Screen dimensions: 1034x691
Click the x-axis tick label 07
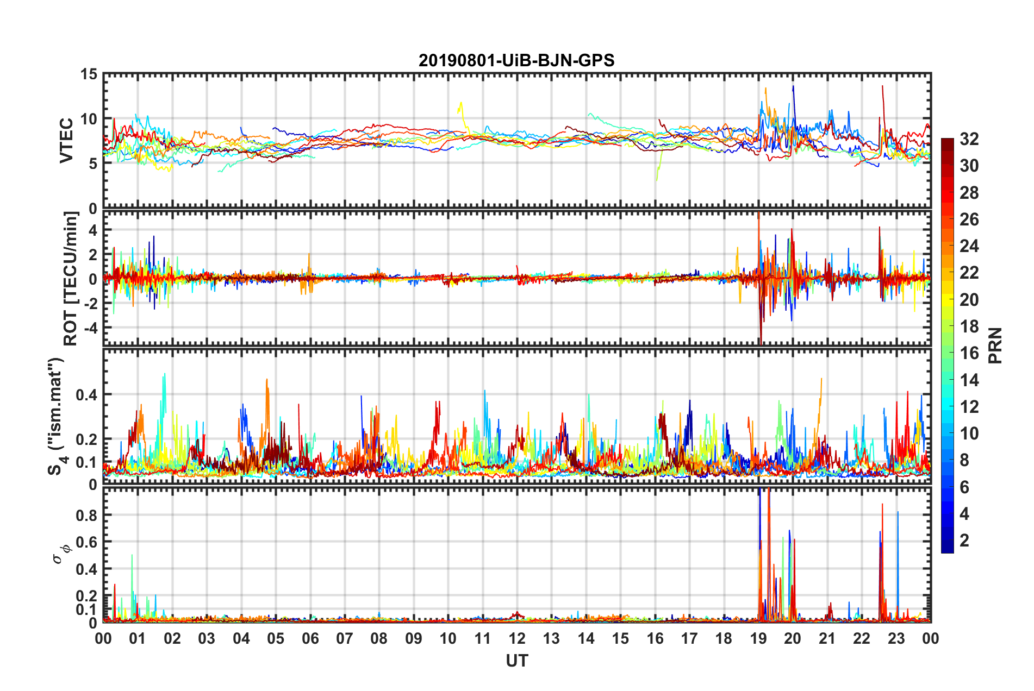coord(345,638)
